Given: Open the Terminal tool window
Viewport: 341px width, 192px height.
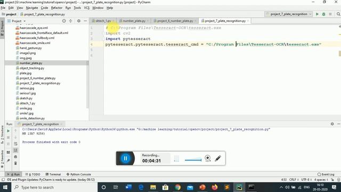Looking at the screenshot, I should [53, 174].
